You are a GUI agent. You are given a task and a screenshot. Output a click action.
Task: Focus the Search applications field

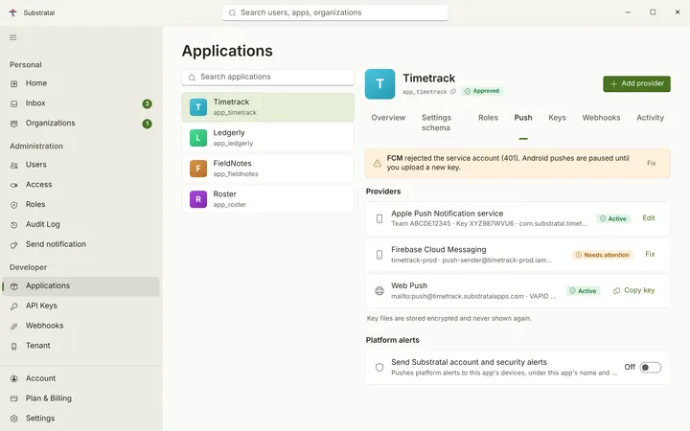click(x=267, y=77)
